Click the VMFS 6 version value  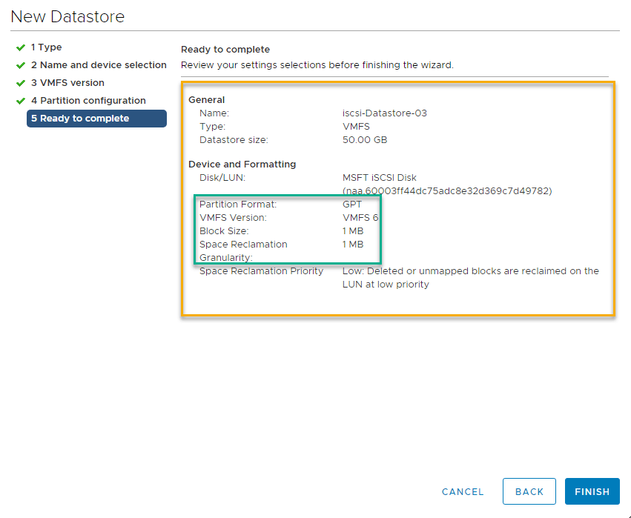tap(360, 218)
